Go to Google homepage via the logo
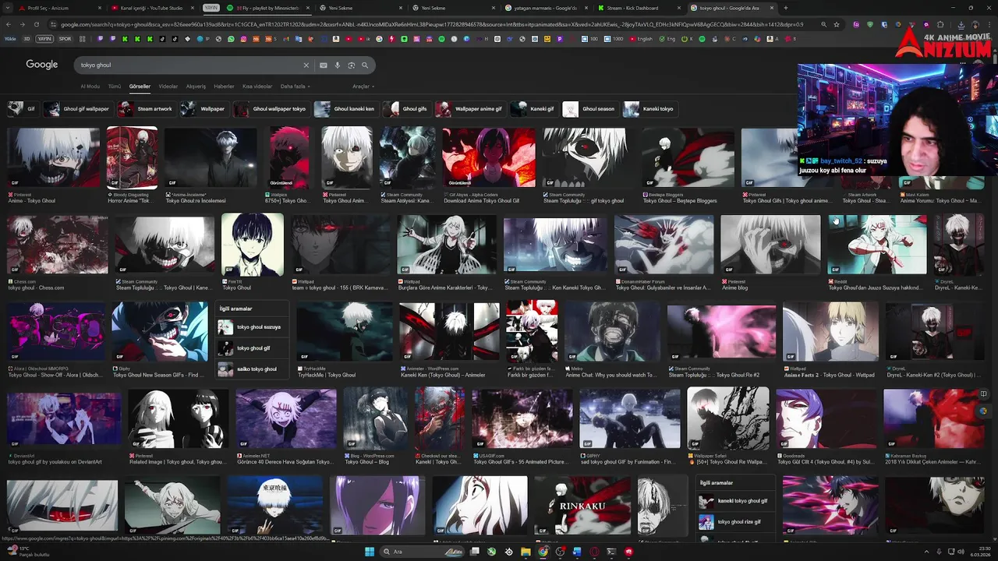This screenshot has height=561, width=998. 42,65
